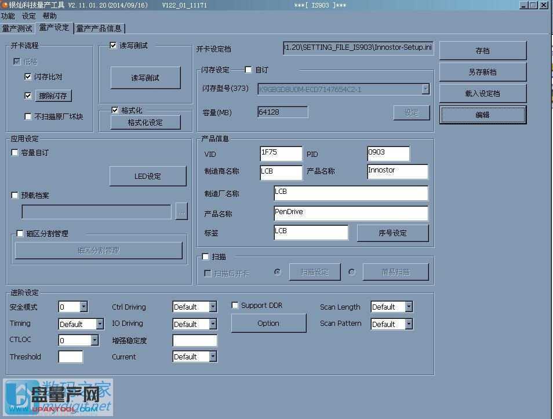Toggle the 磁区分割管理 checkbox
The image size is (553, 419).
coord(19,233)
